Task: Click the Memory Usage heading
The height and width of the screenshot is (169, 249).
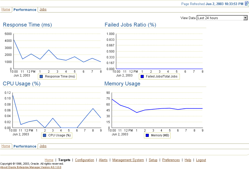Action: 122,84
